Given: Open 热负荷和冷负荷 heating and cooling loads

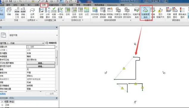Looking at the screenshot, I should [95, 13].
